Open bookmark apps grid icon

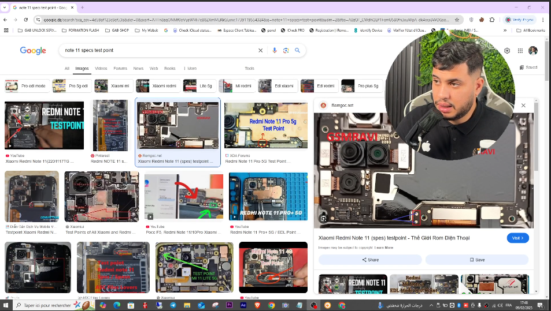tap(6, 31)
